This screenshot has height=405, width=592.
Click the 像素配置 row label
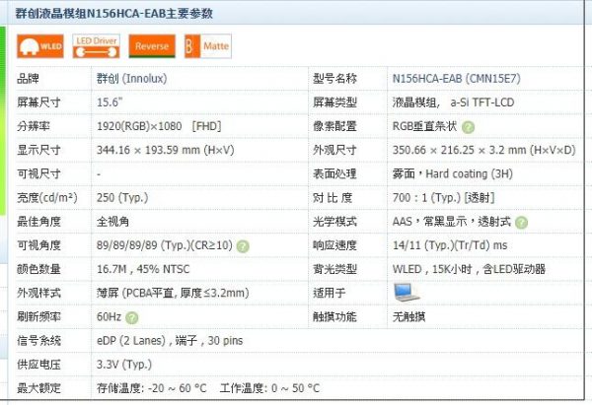334,126
